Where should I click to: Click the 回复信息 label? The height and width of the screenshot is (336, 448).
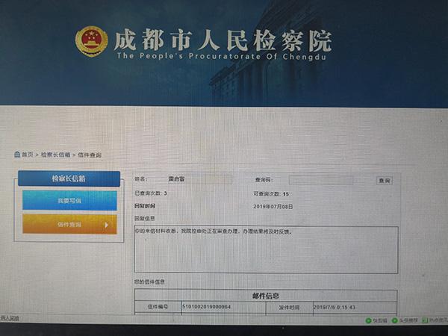click(x=145, y=219)
